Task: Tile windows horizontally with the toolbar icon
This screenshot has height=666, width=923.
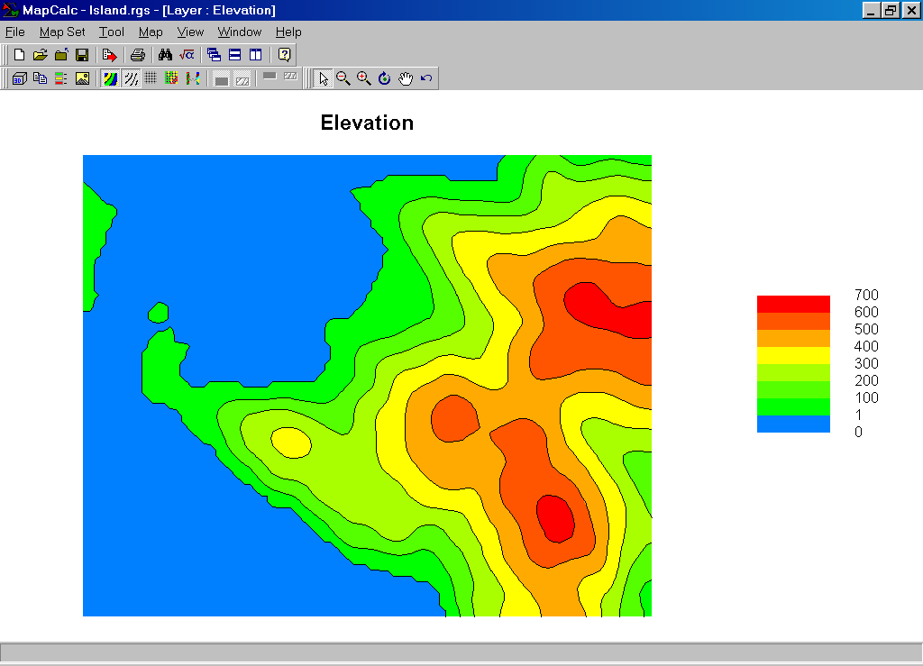Action: point(235,55)
